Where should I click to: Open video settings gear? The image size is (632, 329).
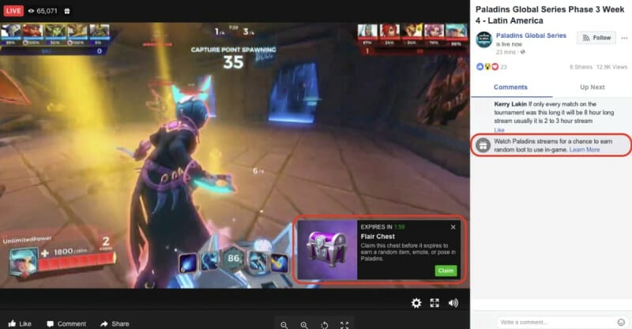[x=416, y=303]
